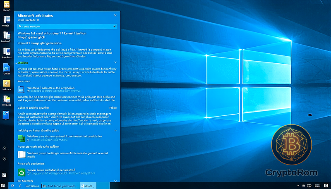
Task: Click the 'Rassoofe conlunters' section heading
Action: pos(31,163)
